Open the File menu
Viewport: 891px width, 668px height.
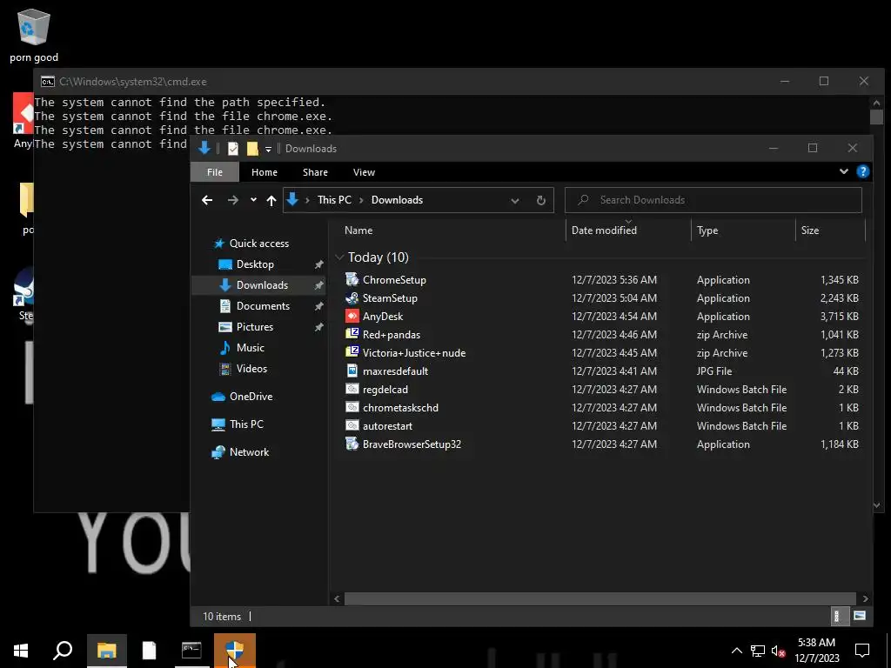pyautogui.click(x=215, y=172)
